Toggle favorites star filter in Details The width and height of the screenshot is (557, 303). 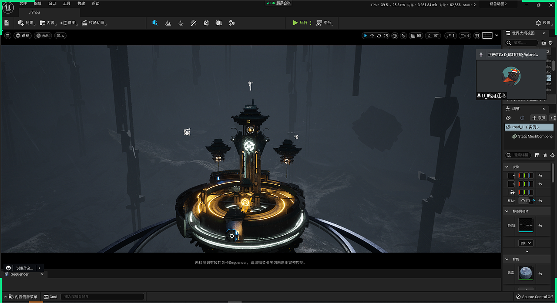[545, 155]
